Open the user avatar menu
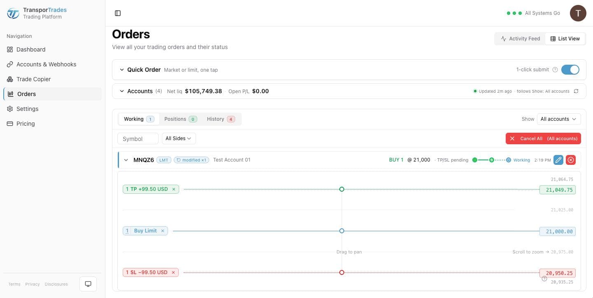This screenshot has width=593, height=298. click(578, 13)
